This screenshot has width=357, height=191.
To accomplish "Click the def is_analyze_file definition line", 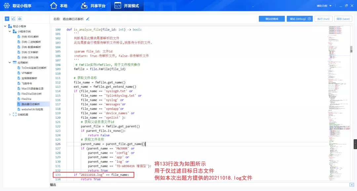I will pos(104,30).
